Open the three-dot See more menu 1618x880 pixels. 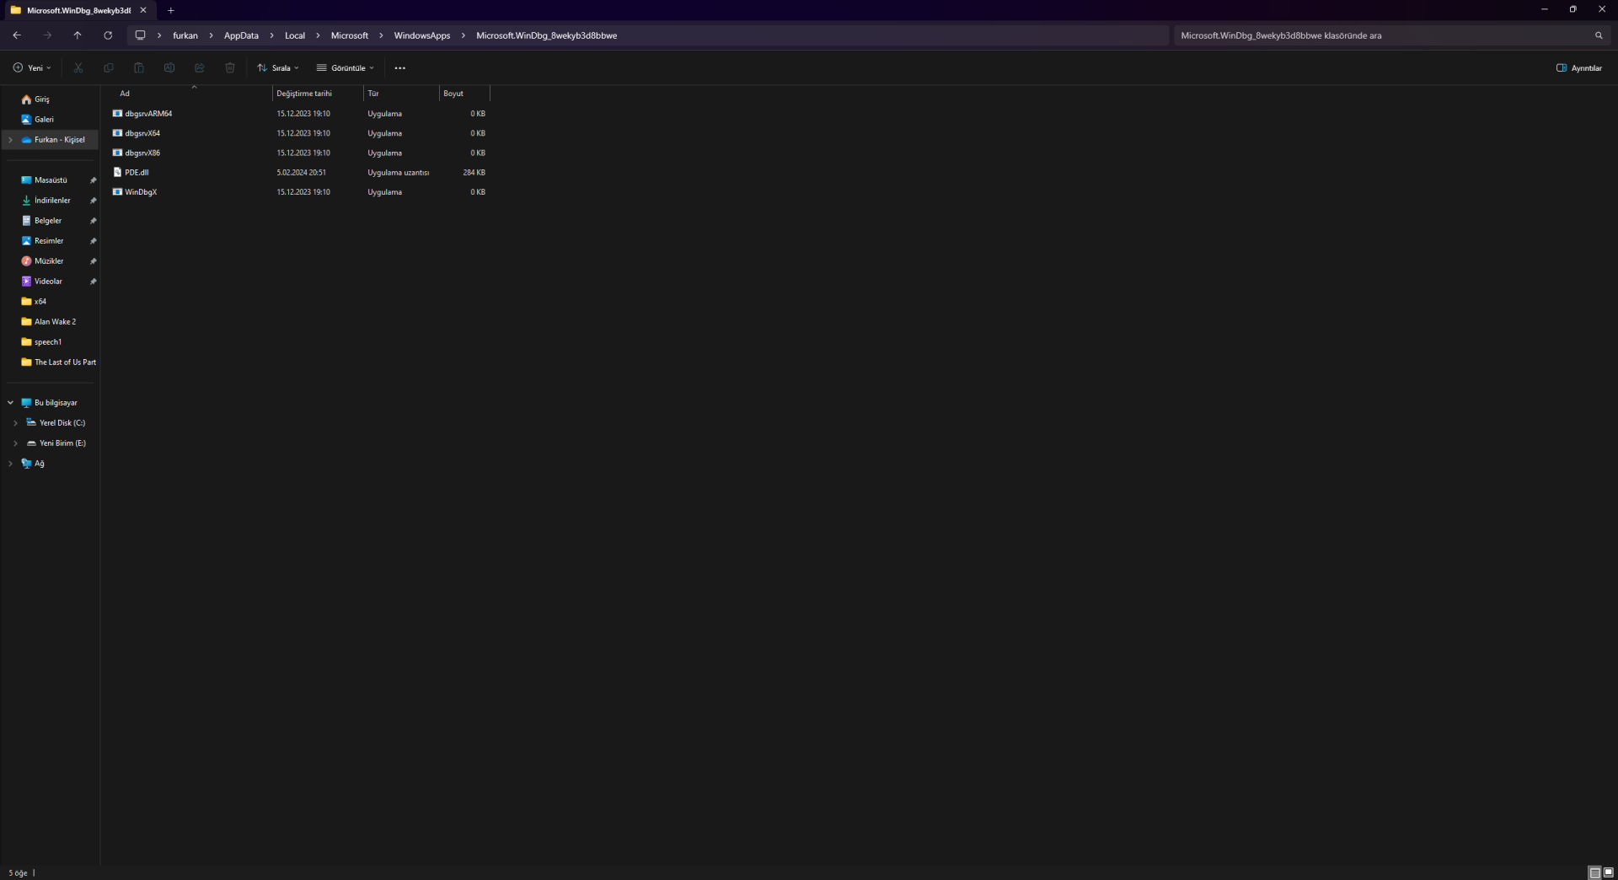[x=400, y=67]
